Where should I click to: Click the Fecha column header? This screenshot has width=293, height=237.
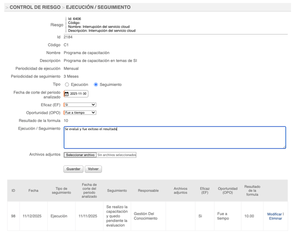coord(33,191)
